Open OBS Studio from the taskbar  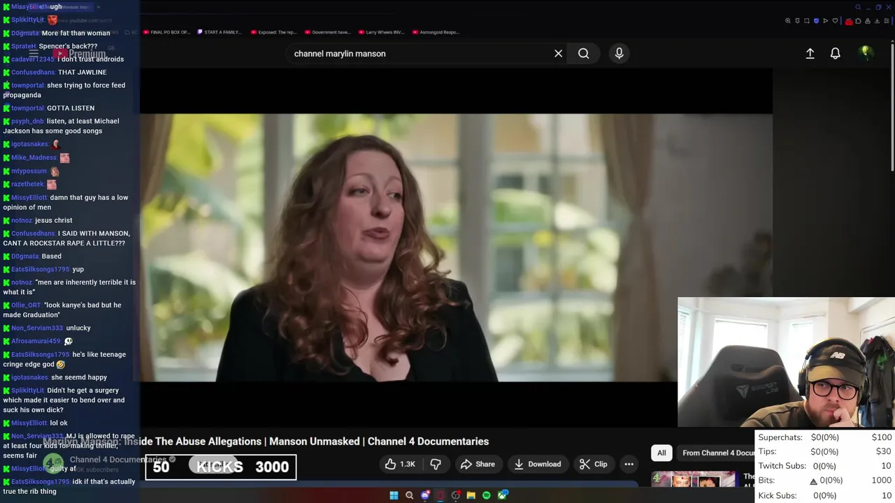pos(456,495)
